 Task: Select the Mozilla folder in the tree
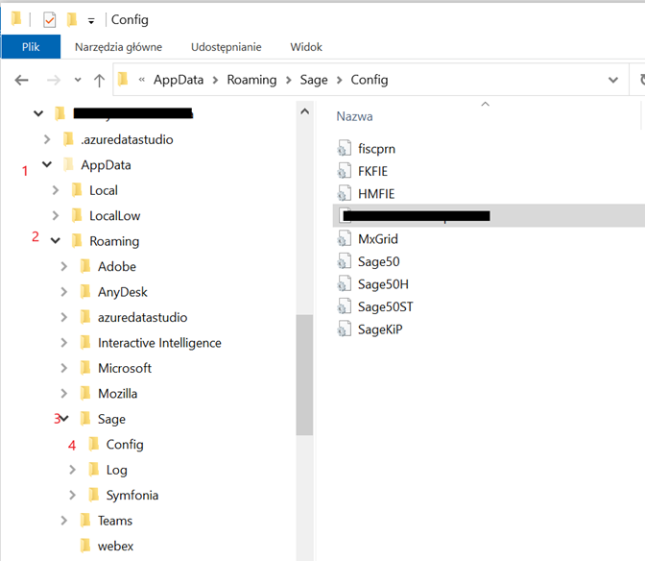pyautogui.click(x=118, y=394)
